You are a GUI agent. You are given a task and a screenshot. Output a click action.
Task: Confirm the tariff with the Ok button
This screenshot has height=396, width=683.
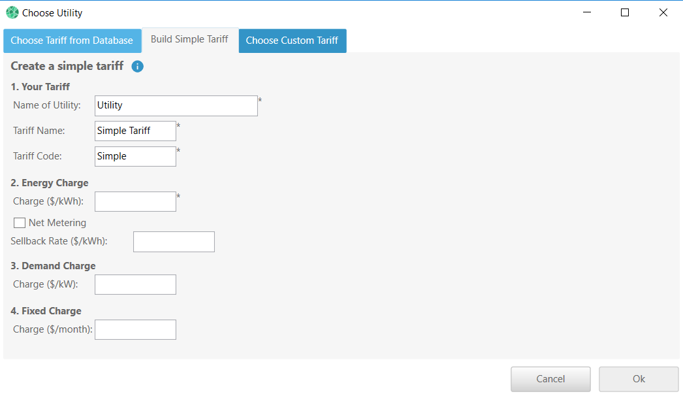click(638, 379)
